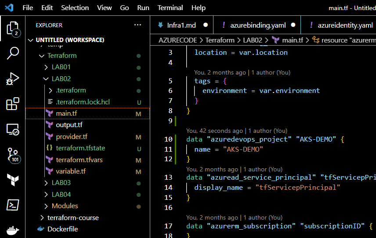The height and width of the screenshot is (238, 376).
Task: Switch to the azurebinding.yaml tab
Action: (257, 25)
